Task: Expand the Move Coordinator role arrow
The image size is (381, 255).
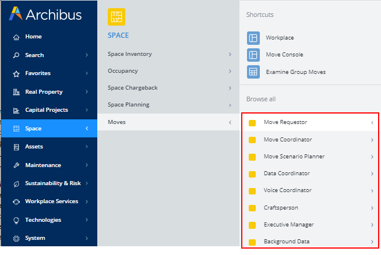Action: pos(372,140)
